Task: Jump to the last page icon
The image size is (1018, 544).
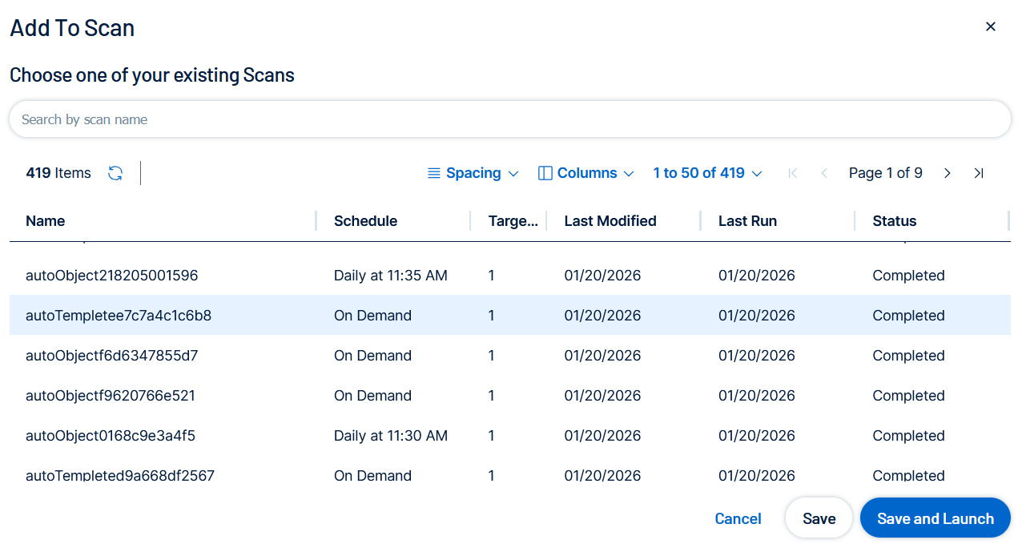Action: (x=979, y=173)
